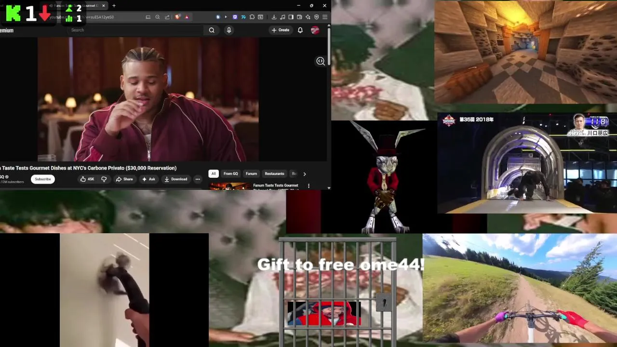Select the Fanum filter chip
The image size is (617, 347).
[251, 173]
